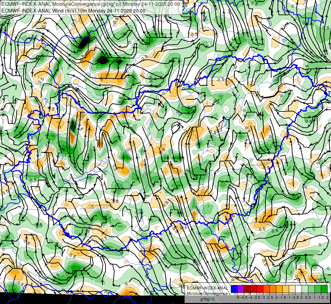Screen dimensions: 331x304
Task: Click the Wind 10m title line
Action: click(x=73, y=11)
